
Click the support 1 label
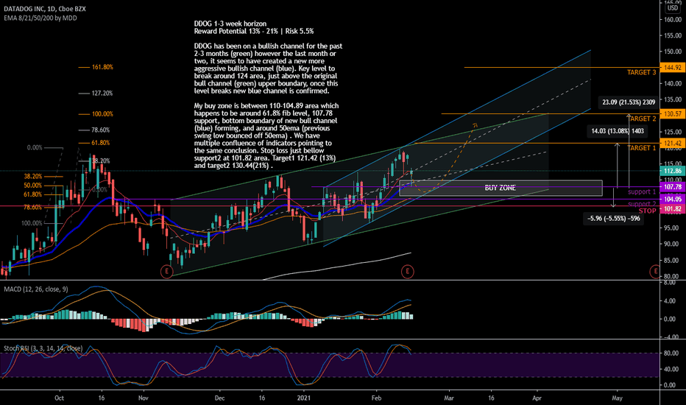click(642, 191)
